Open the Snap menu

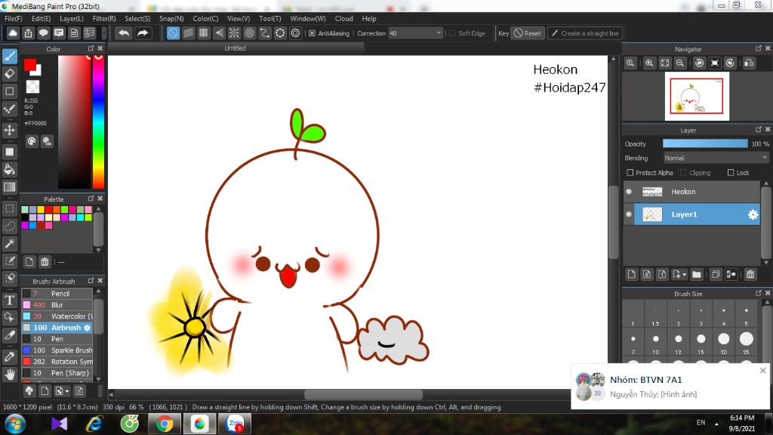(171, 18)
